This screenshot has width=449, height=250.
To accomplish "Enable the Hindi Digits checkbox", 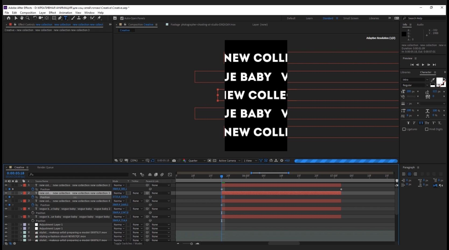I will [x=427, y=129].
